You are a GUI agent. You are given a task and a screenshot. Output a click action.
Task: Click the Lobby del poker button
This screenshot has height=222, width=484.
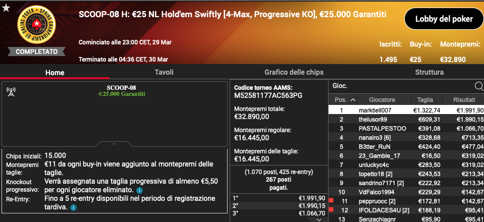pyautogui.click(x=444, y=19)
